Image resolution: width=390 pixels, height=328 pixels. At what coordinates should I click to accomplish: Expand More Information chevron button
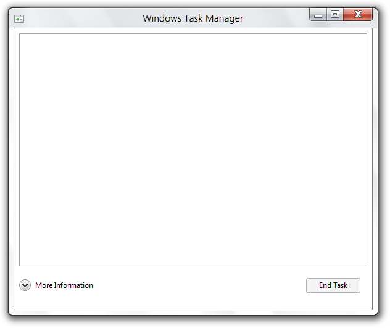point(25,285)
